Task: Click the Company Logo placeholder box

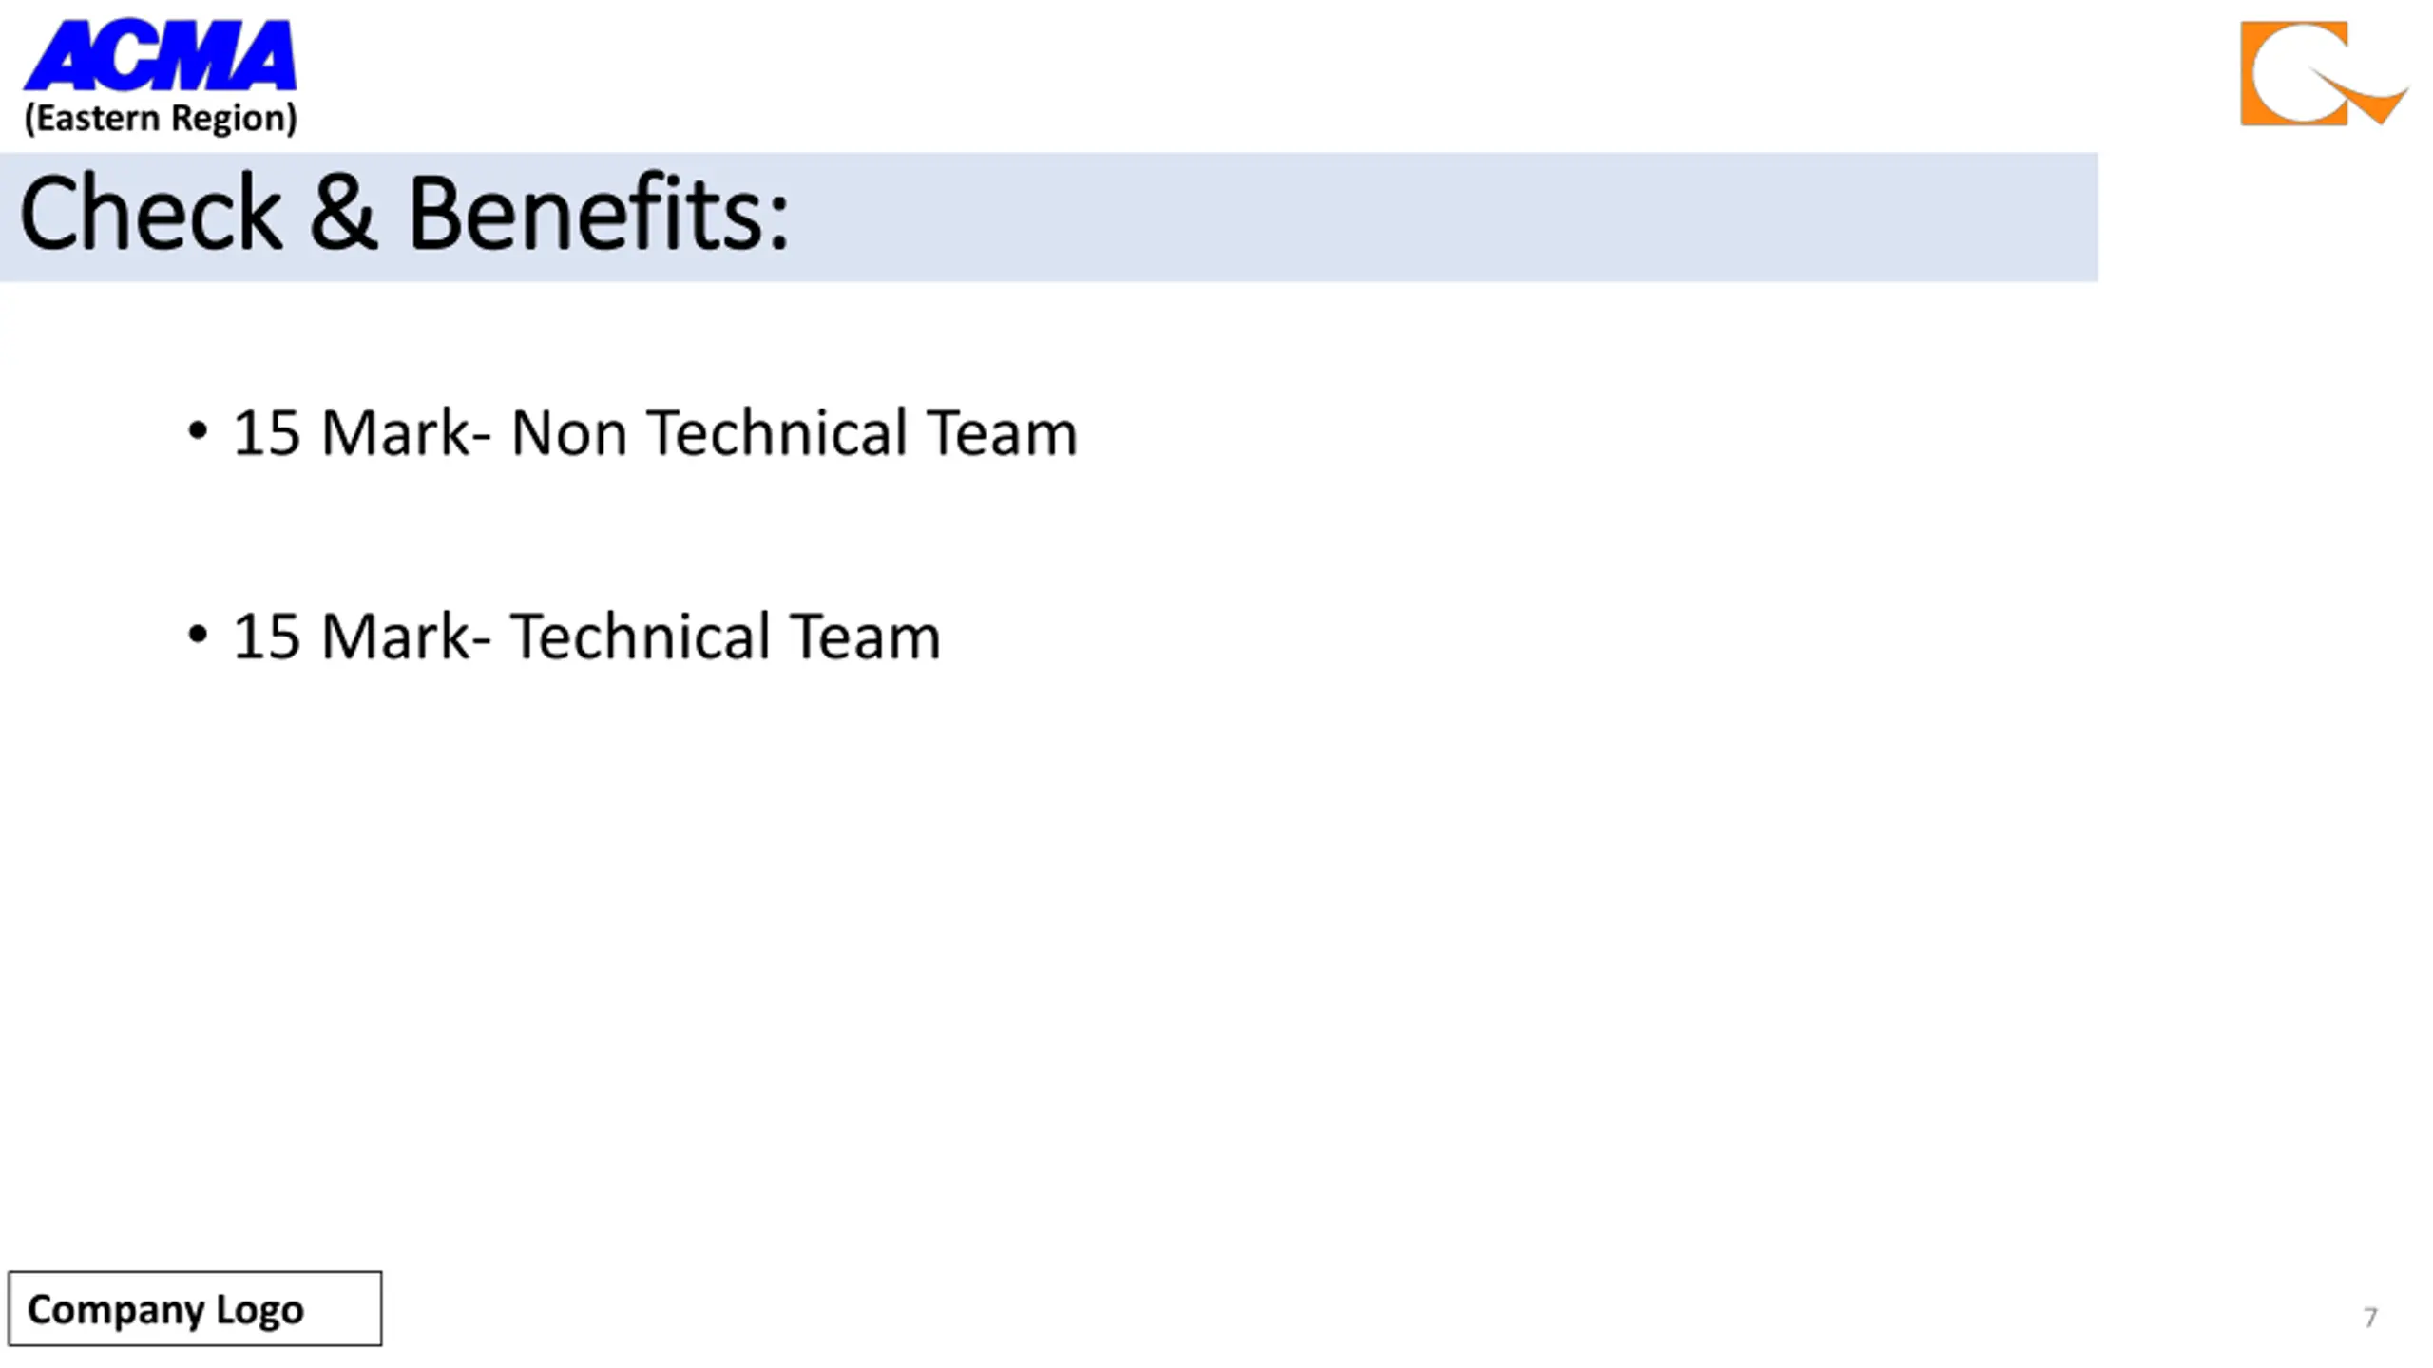Action: pos(195,1308)
